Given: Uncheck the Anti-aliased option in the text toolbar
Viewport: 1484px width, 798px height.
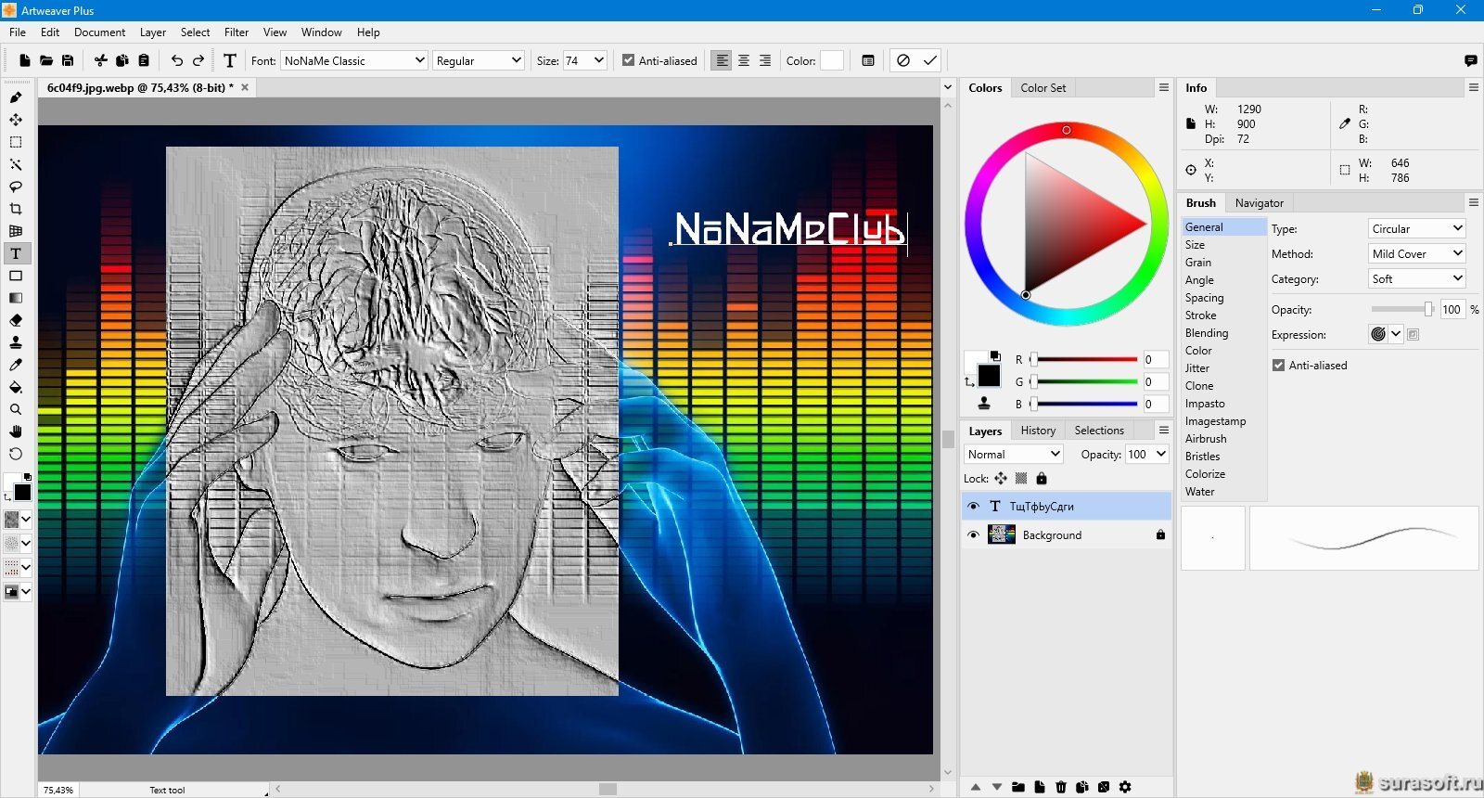Looking at the screenshot, I should pyautogui.click(x=628, y=60).
